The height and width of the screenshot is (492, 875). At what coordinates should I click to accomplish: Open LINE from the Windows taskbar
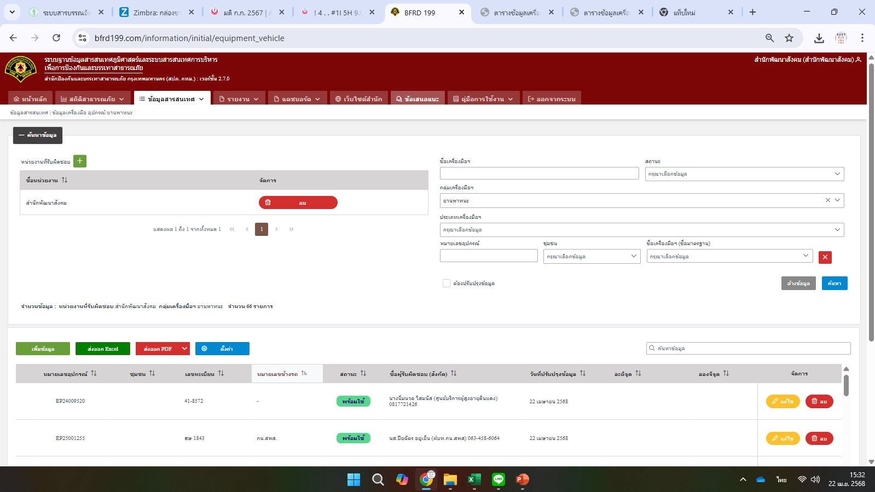[498, 479]
